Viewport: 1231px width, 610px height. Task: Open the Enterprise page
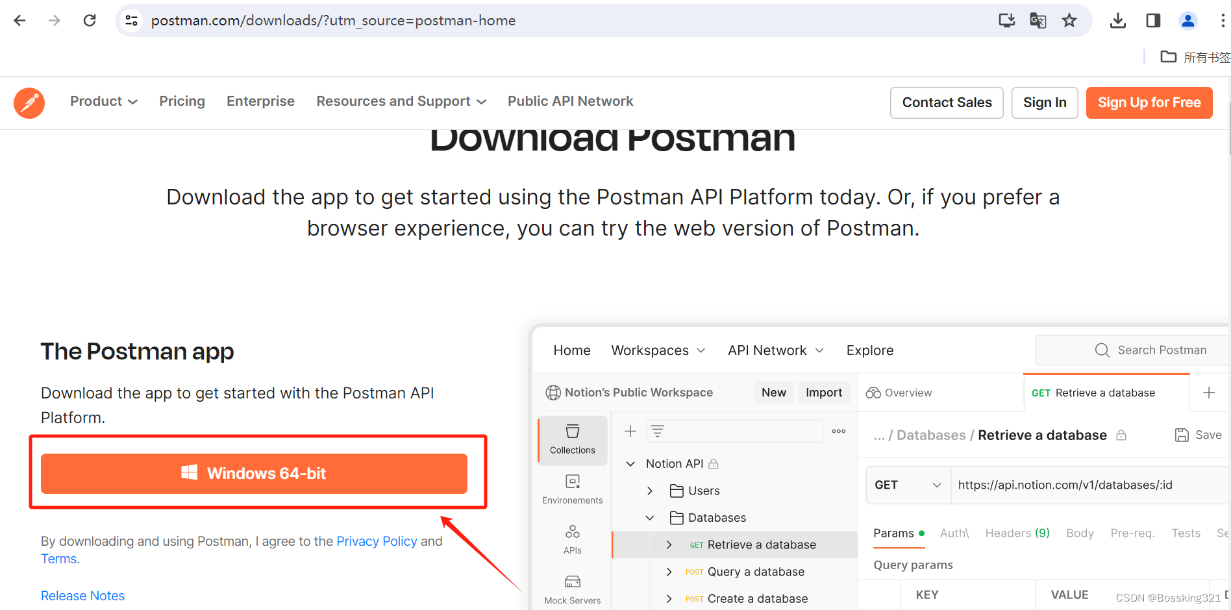coord(260,101)
